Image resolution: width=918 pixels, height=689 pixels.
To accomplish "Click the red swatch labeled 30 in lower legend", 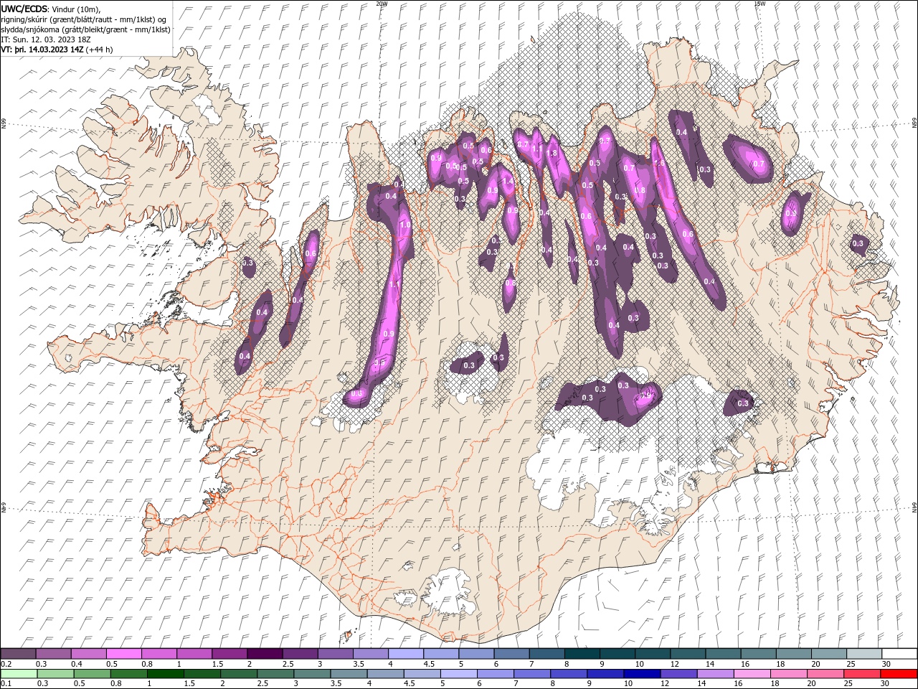I will [x=899, y=674].
